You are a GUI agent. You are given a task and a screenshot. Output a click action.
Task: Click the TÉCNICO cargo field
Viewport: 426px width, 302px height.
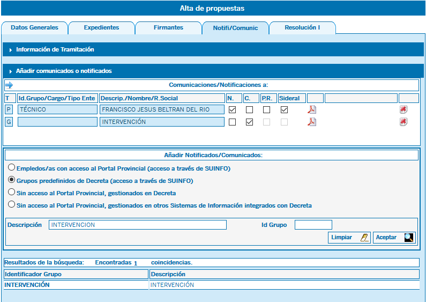[57, 109]
